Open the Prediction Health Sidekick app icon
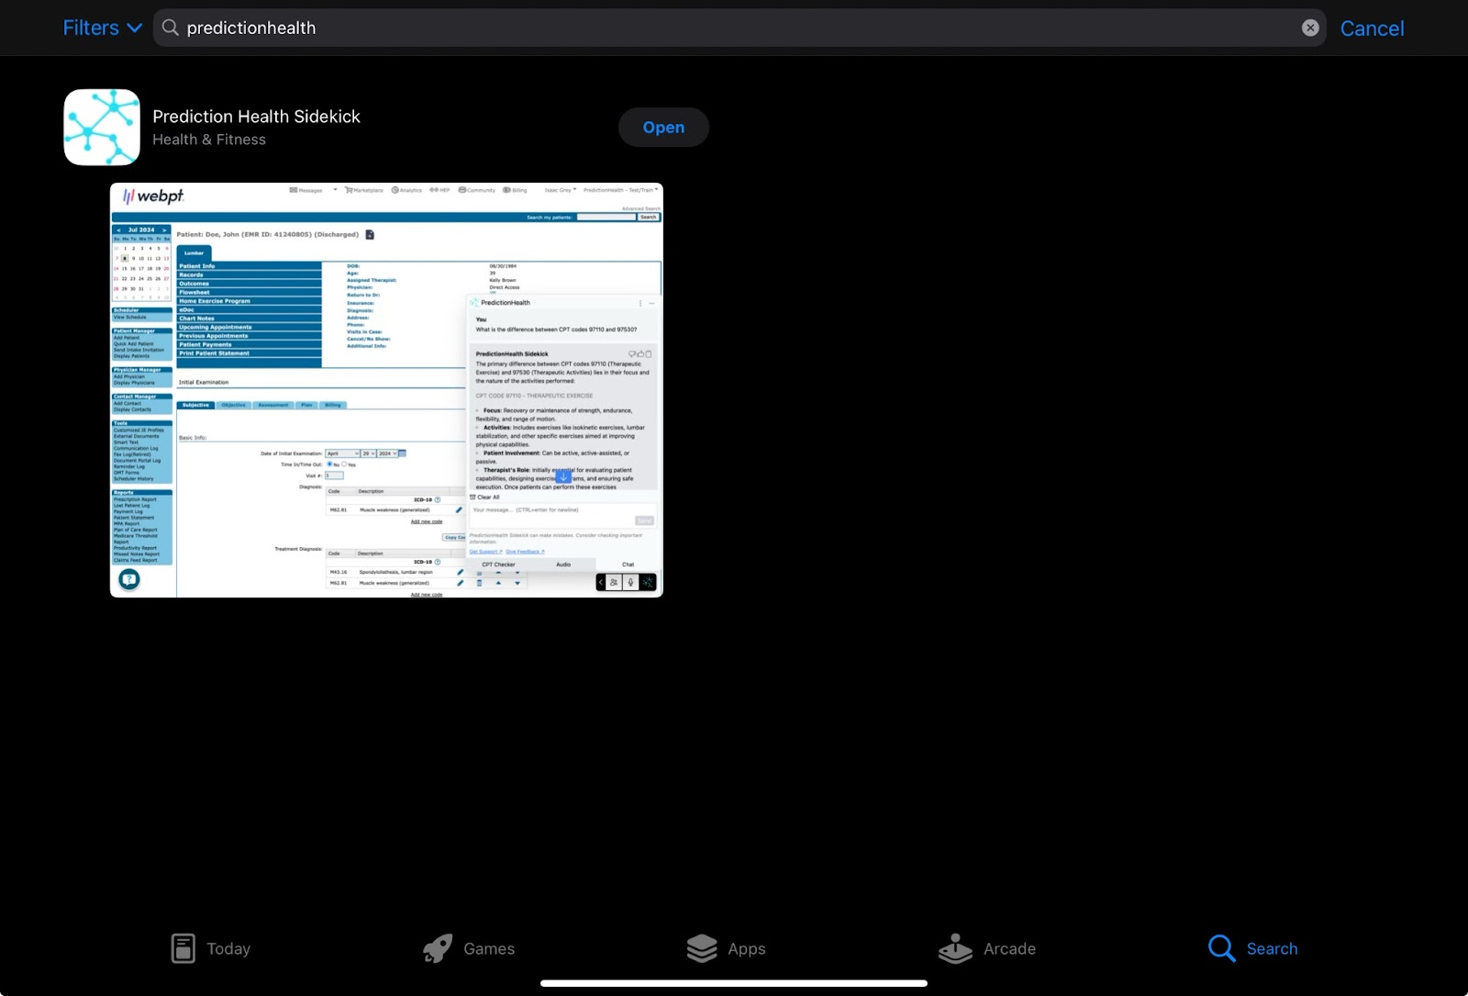The width and height of the screenshot is (1468, 996). [x=102, y=127]
